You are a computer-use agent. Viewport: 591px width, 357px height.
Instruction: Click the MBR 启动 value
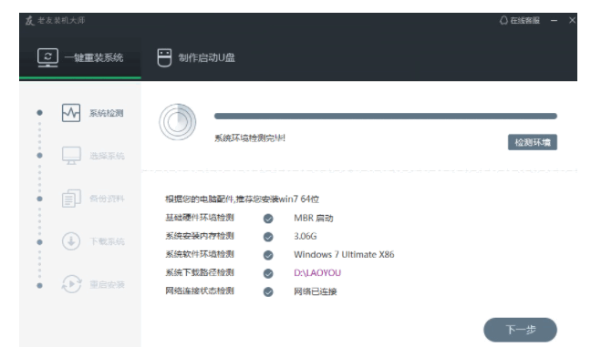click(x=314, y=219)
